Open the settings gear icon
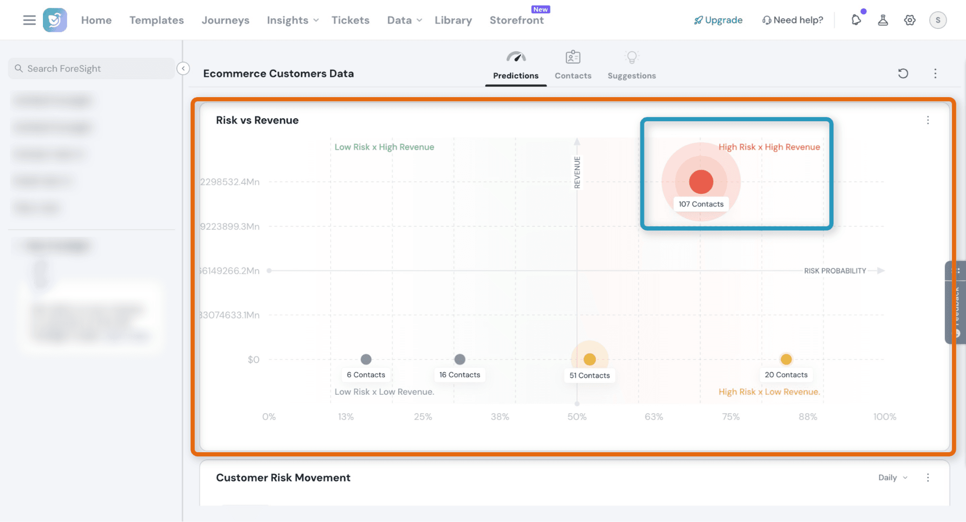This screenshot has height=522, width=966. pyautogui.click(x=910, y=20)
